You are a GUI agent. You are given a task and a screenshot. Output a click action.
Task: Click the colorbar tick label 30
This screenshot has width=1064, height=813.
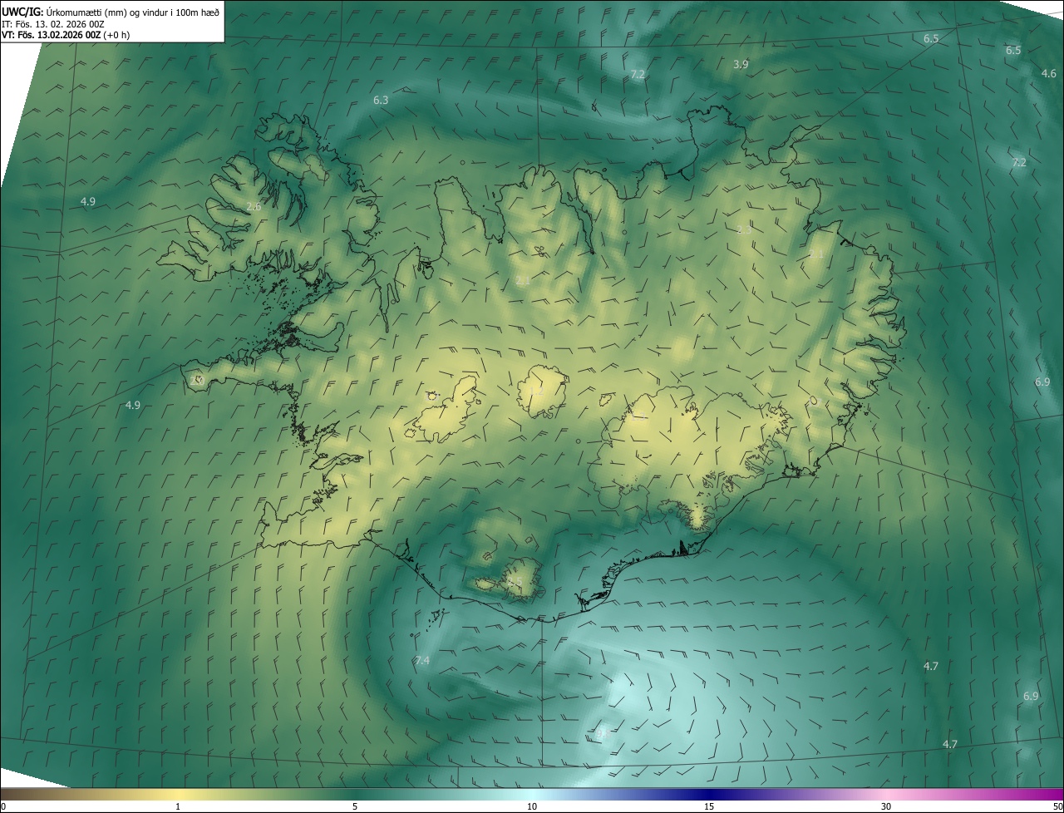click(886, 807)
